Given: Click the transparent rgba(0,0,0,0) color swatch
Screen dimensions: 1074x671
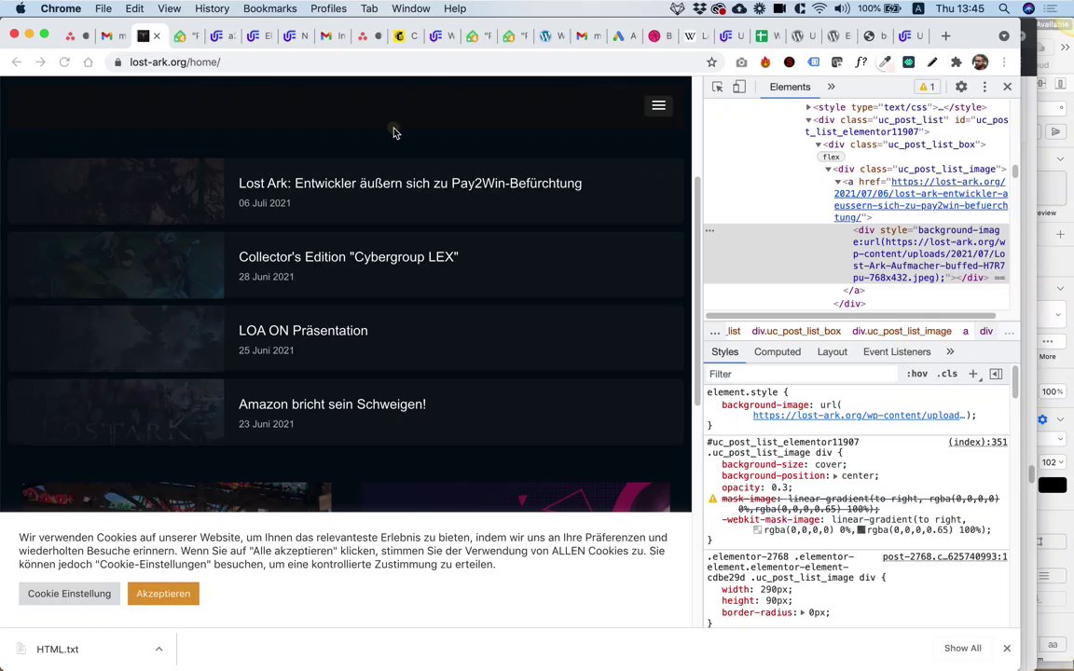Looking at the screenshot, I should 758,530.
